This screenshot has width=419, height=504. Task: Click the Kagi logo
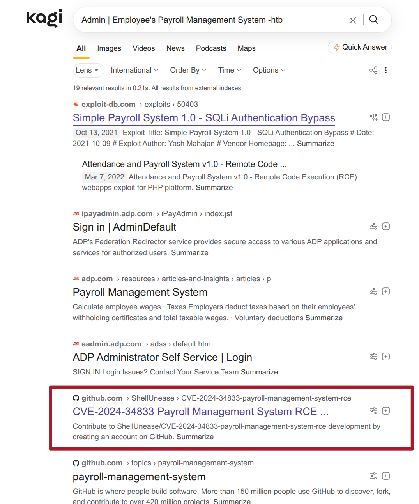[44, 18]
